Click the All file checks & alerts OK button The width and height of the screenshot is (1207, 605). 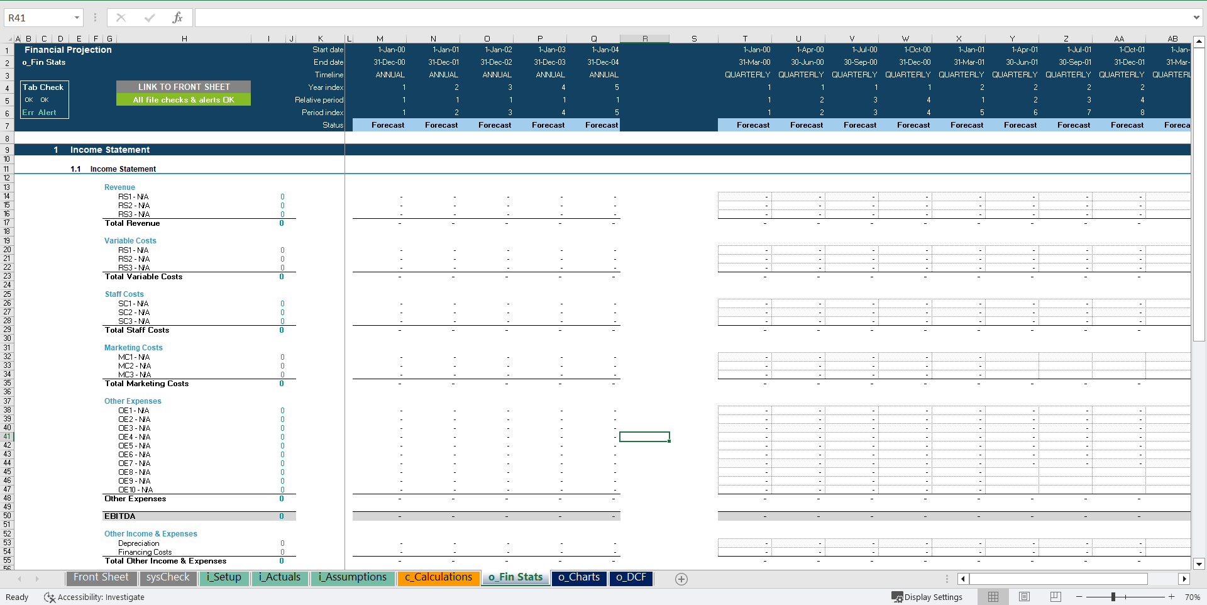click(x=184, y=100)
